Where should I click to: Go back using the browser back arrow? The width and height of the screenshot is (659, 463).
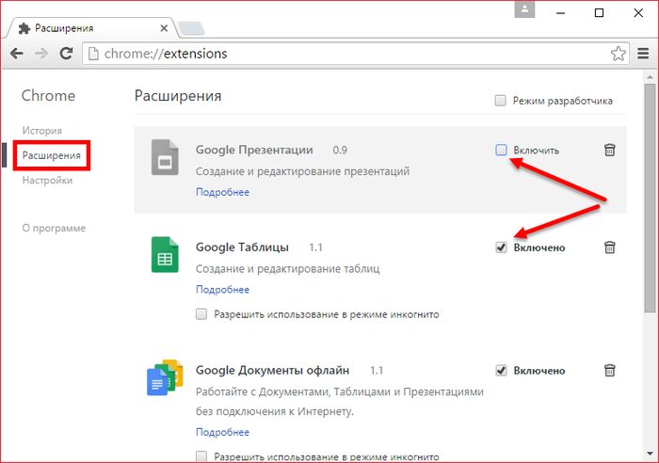(17, 54)
